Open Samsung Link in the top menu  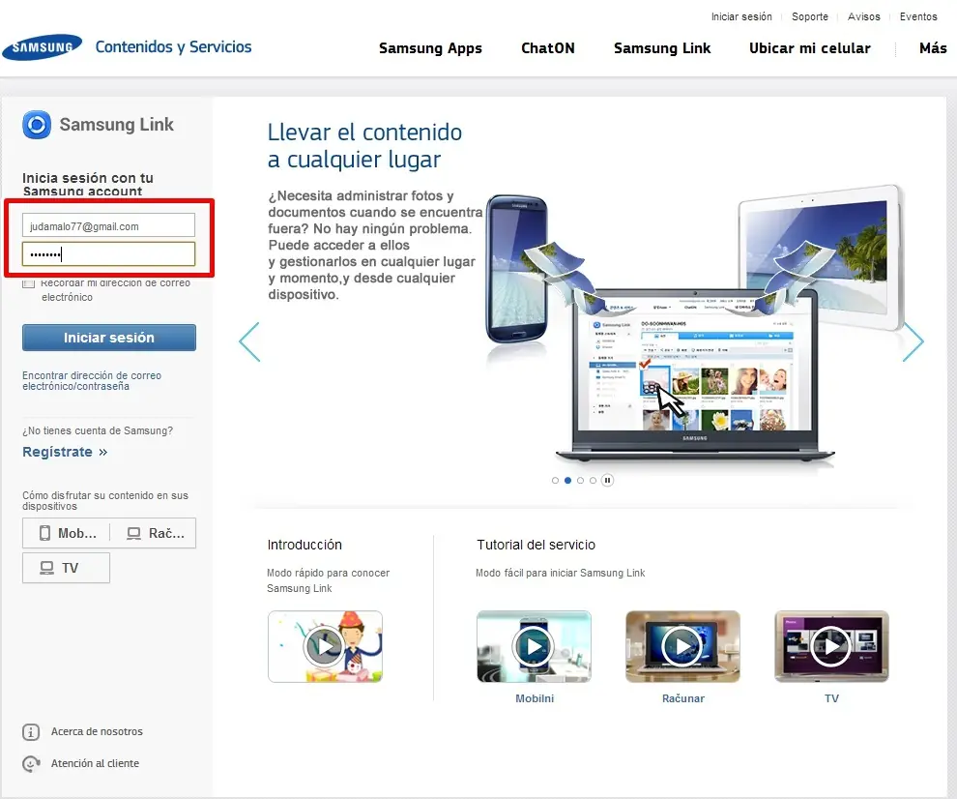point(662,48)
